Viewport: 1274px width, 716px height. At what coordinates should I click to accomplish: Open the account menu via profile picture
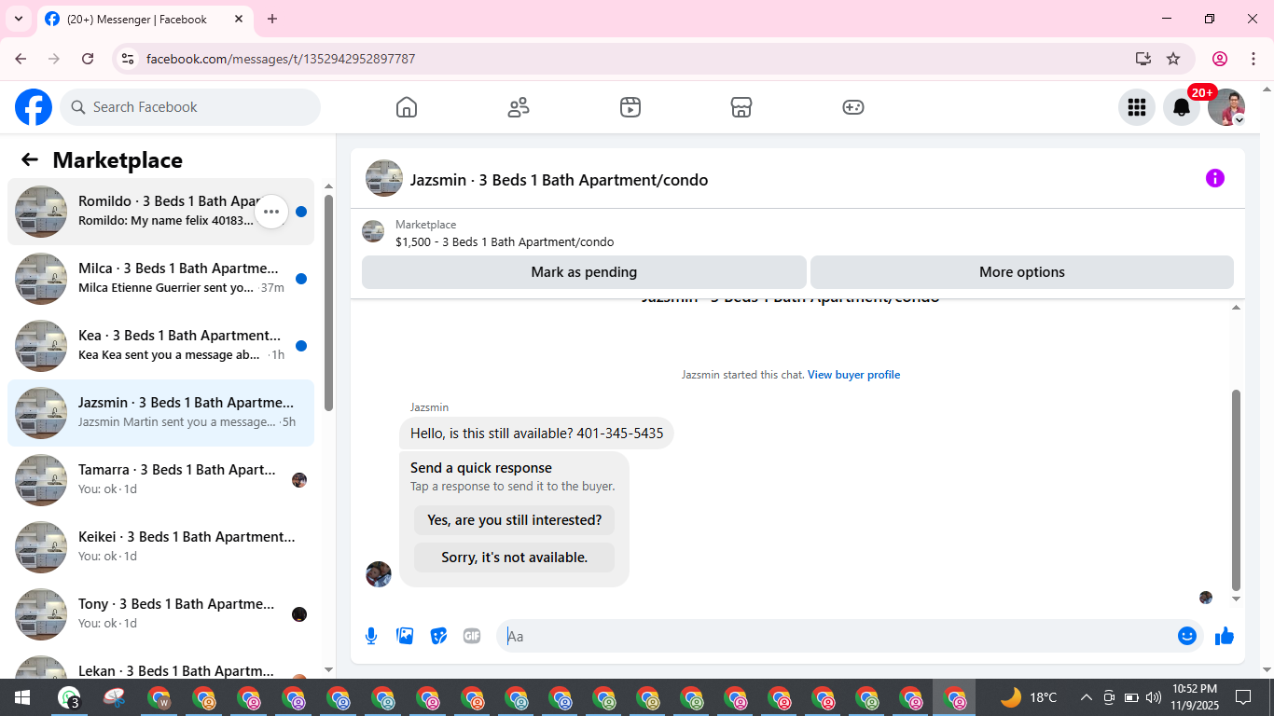(x=1226, y=107)
